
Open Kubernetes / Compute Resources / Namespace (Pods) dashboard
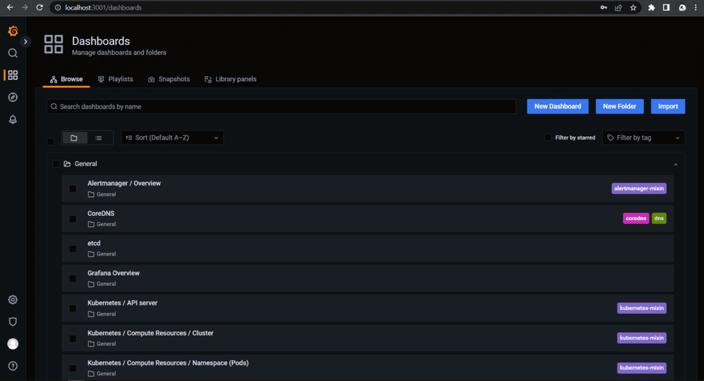(x=168, y=363)
